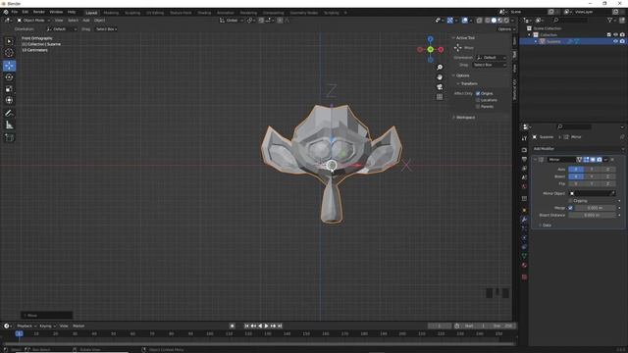Switch to the Shading workspace tab
The image size is (628, 353).
tap(204, 13)
